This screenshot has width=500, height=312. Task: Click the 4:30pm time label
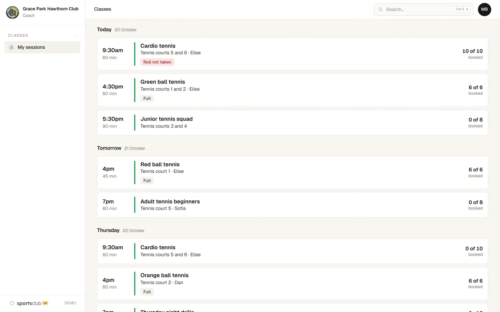(x=113, y=86)
